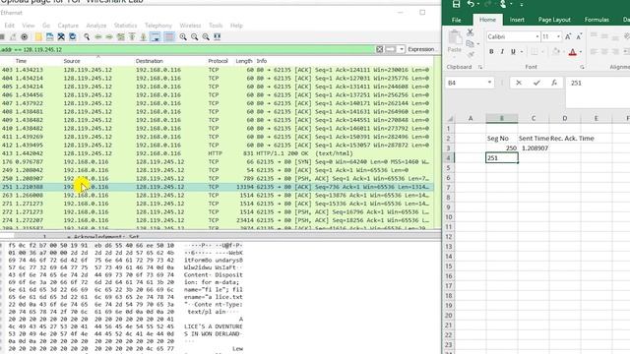Jump to first packet in Wireshark
Viewport: 630px width, 354px height.
[132, 37]
